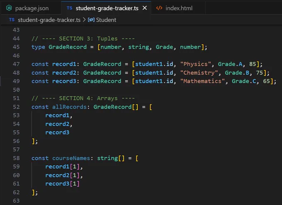Image resolution: width=282 pixels, height=205 pixels.
Task: Click the number 65 on line 49
Action: click(267, 81)
